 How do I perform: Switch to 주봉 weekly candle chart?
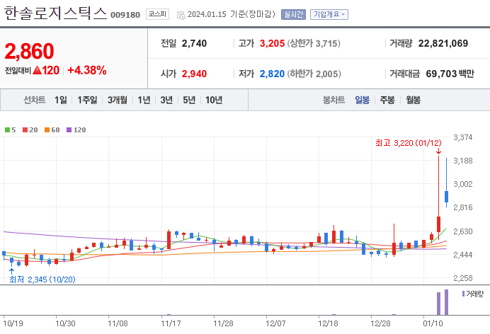(x=387, y=100)
